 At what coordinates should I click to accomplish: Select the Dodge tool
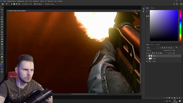click(2, 44)
